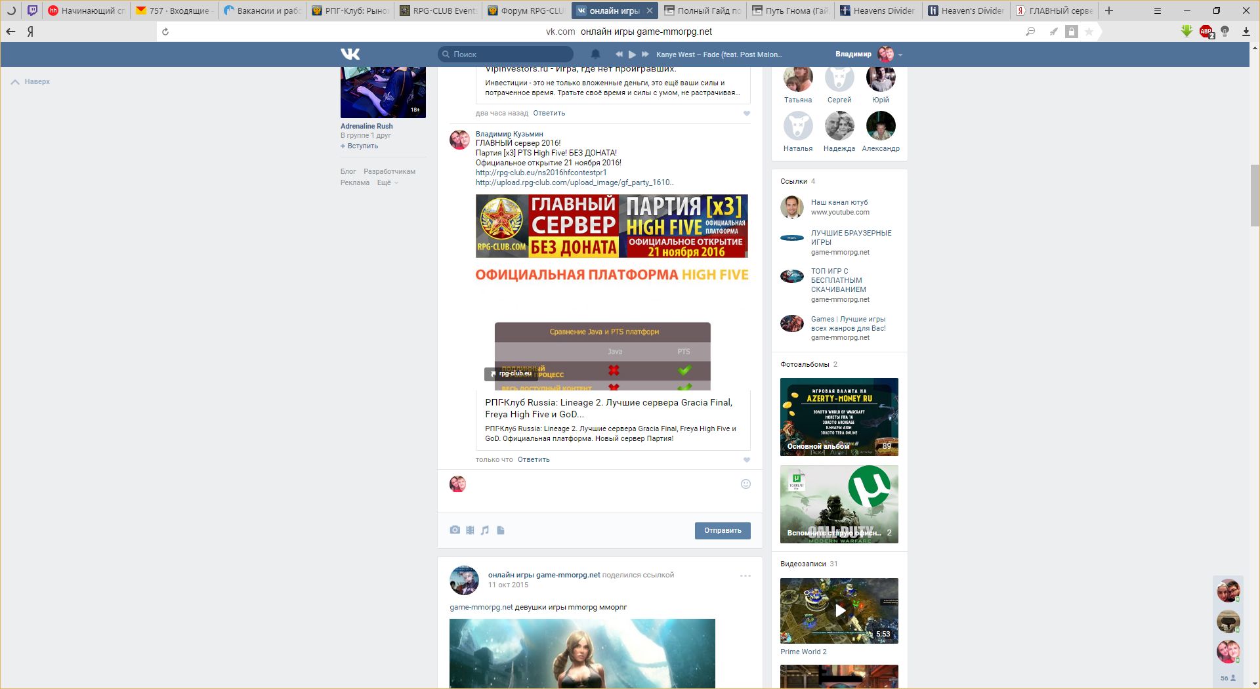Open VK notifications bell
Image resolution: width=1260 pixels, height=689 pixels.
coord(595,54)
